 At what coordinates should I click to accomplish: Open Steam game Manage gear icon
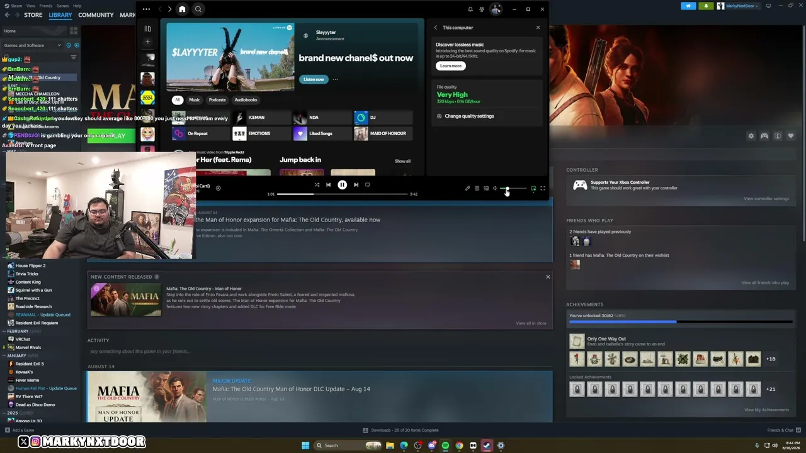(x=751, y=136)
